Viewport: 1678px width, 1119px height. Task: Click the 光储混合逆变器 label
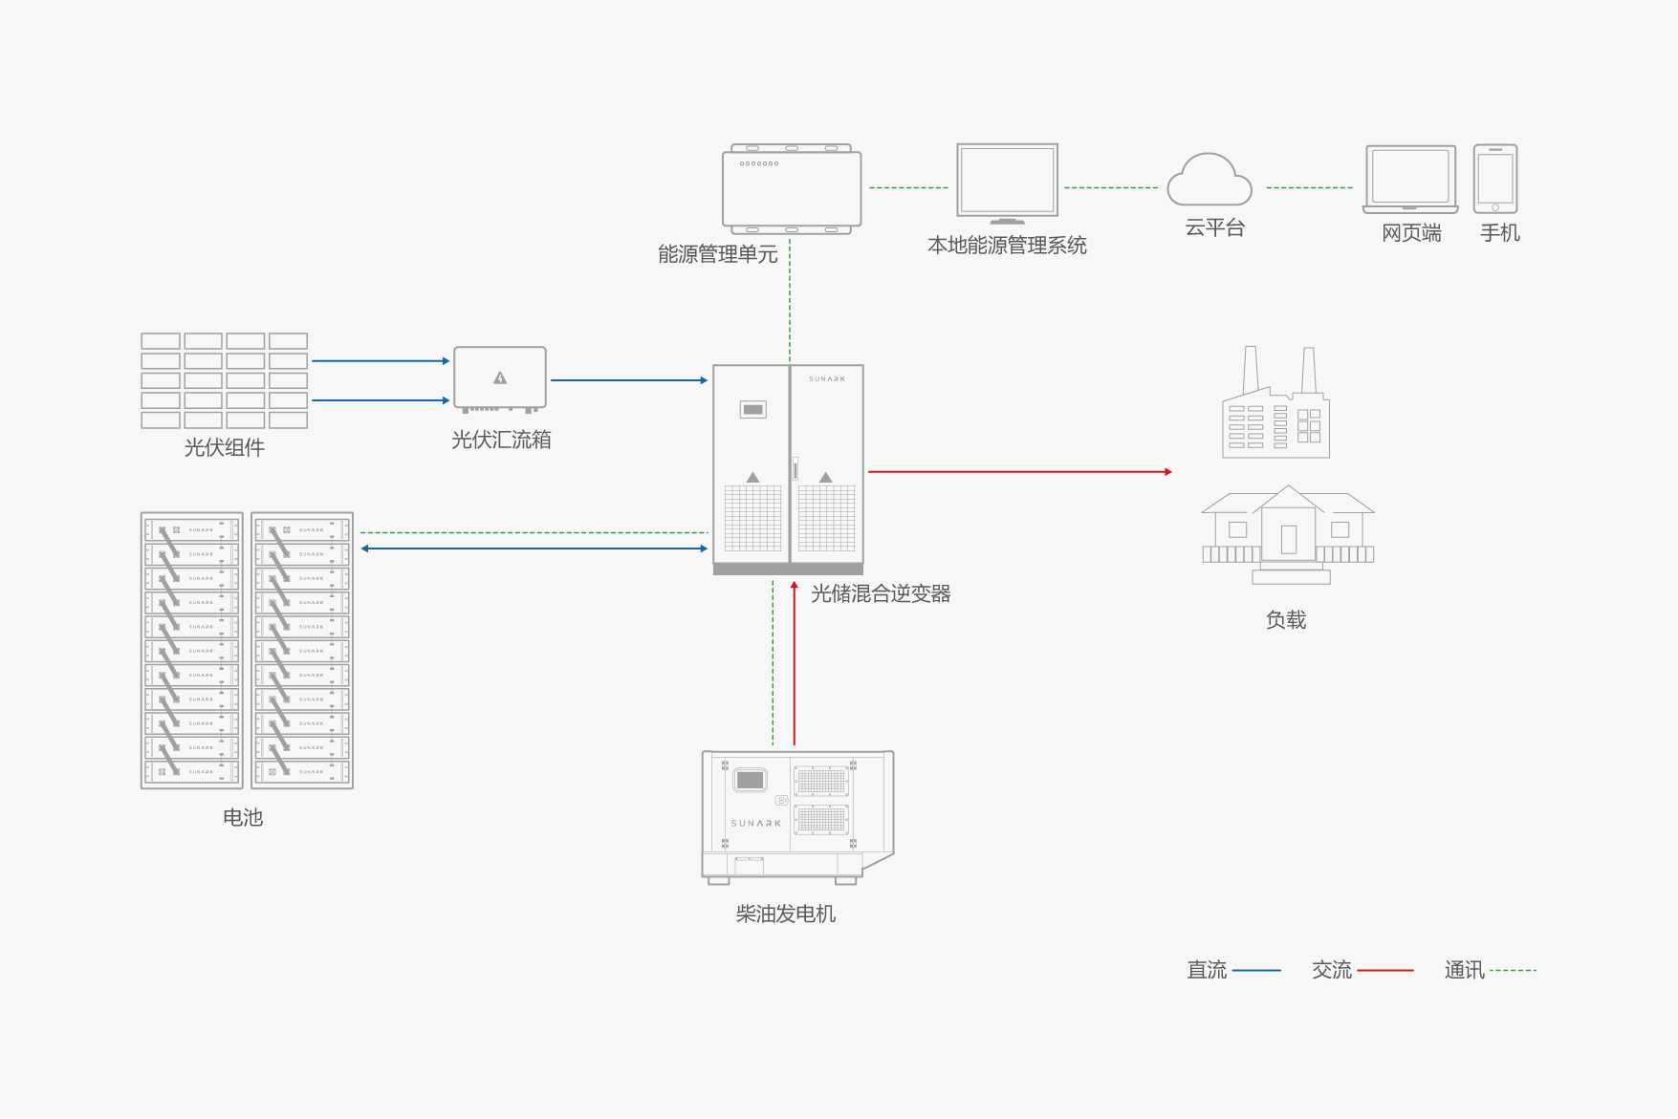tap(881, 593)
